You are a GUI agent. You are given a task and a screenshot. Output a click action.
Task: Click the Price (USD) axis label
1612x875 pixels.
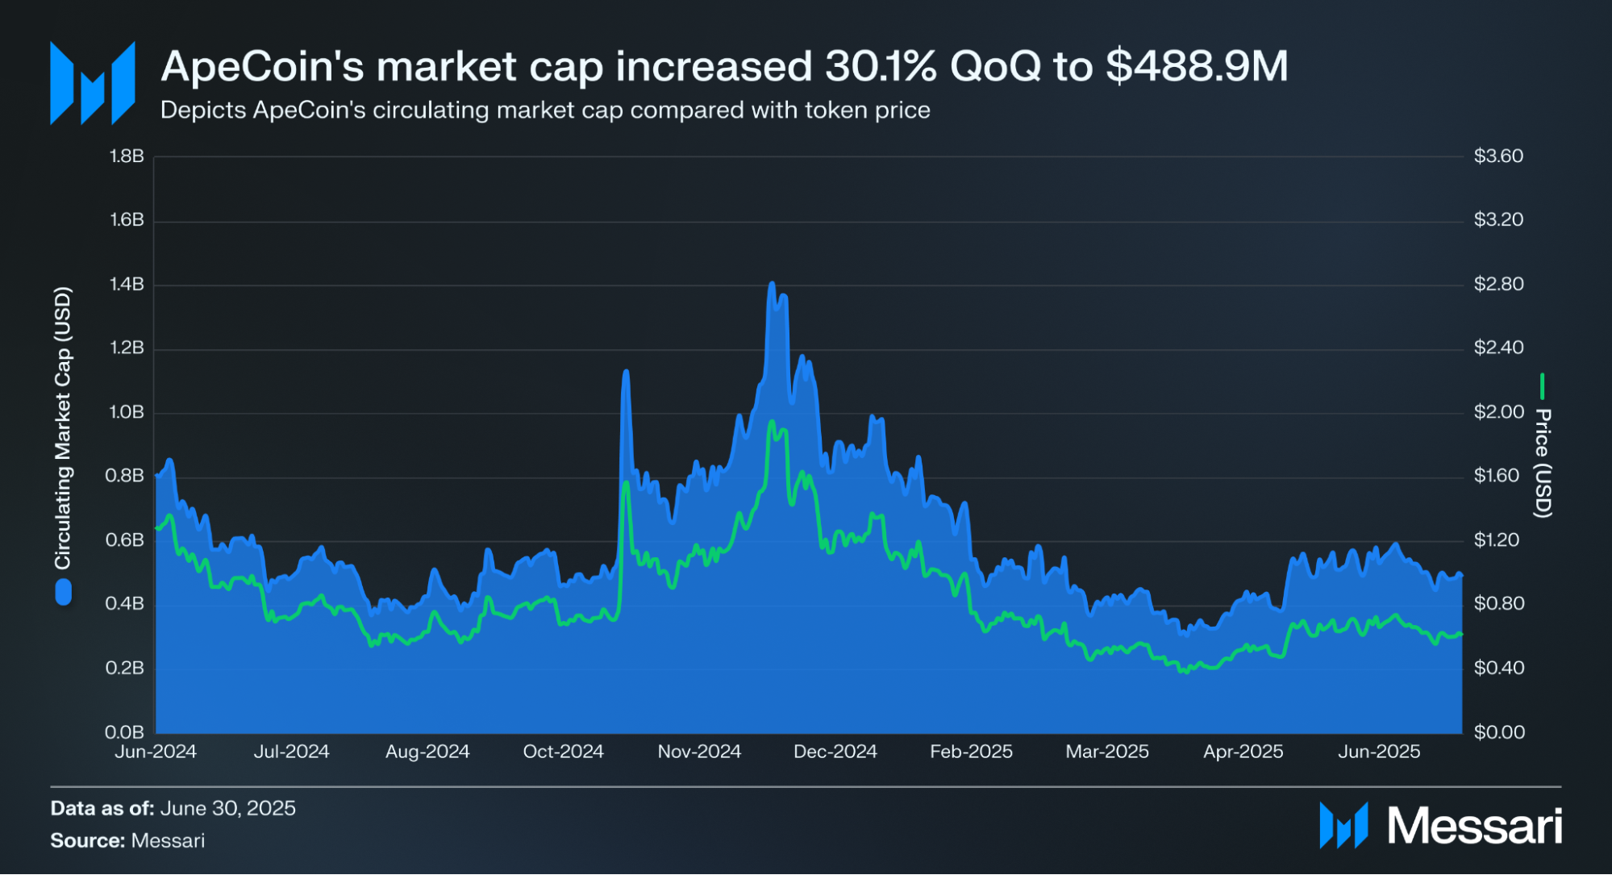(x=1542, y=463)
